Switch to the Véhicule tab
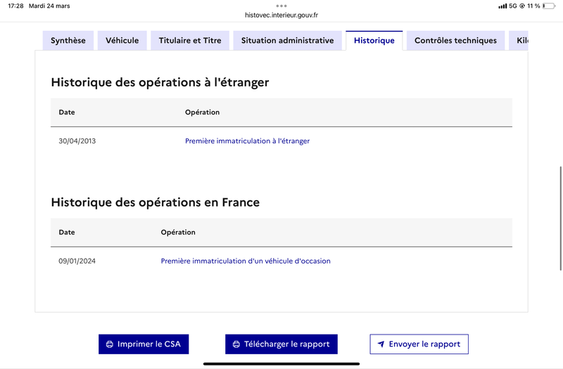This screenshot has height=369, width=563. coord(122,41)
